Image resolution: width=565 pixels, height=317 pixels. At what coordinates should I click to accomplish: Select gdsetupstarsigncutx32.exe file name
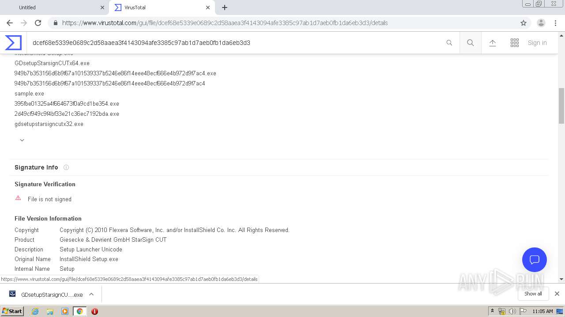click(x=49, y=124)
